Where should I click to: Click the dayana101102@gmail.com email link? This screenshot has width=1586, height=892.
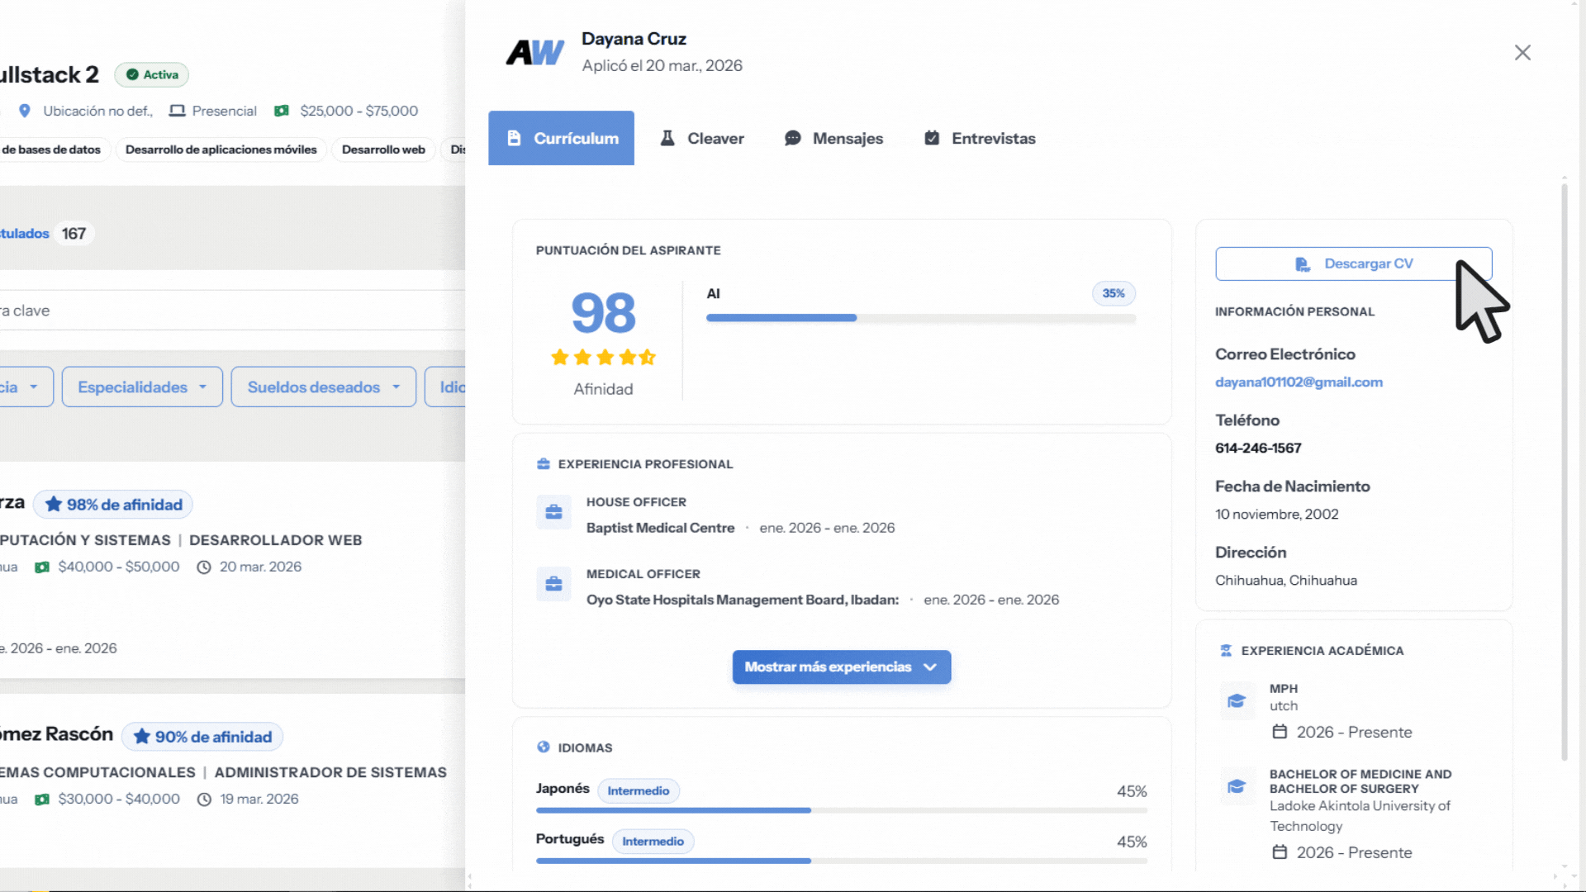point(1299,382)
